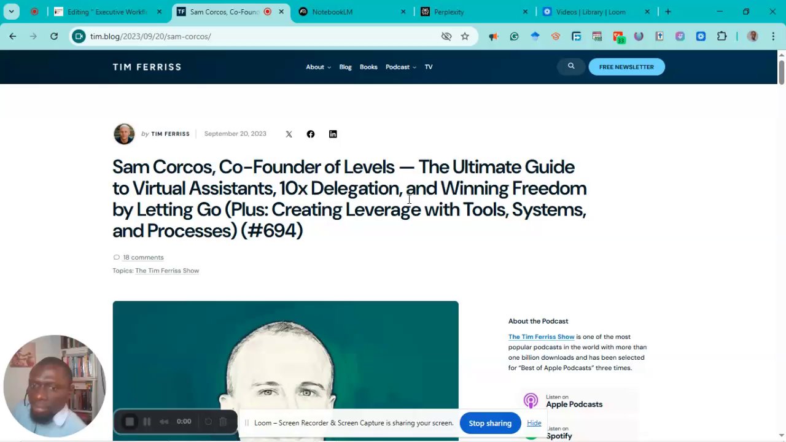This screenshot has width=786, height=442.
Task: Search the Tim Ferriss site
Action: (571, 66)
